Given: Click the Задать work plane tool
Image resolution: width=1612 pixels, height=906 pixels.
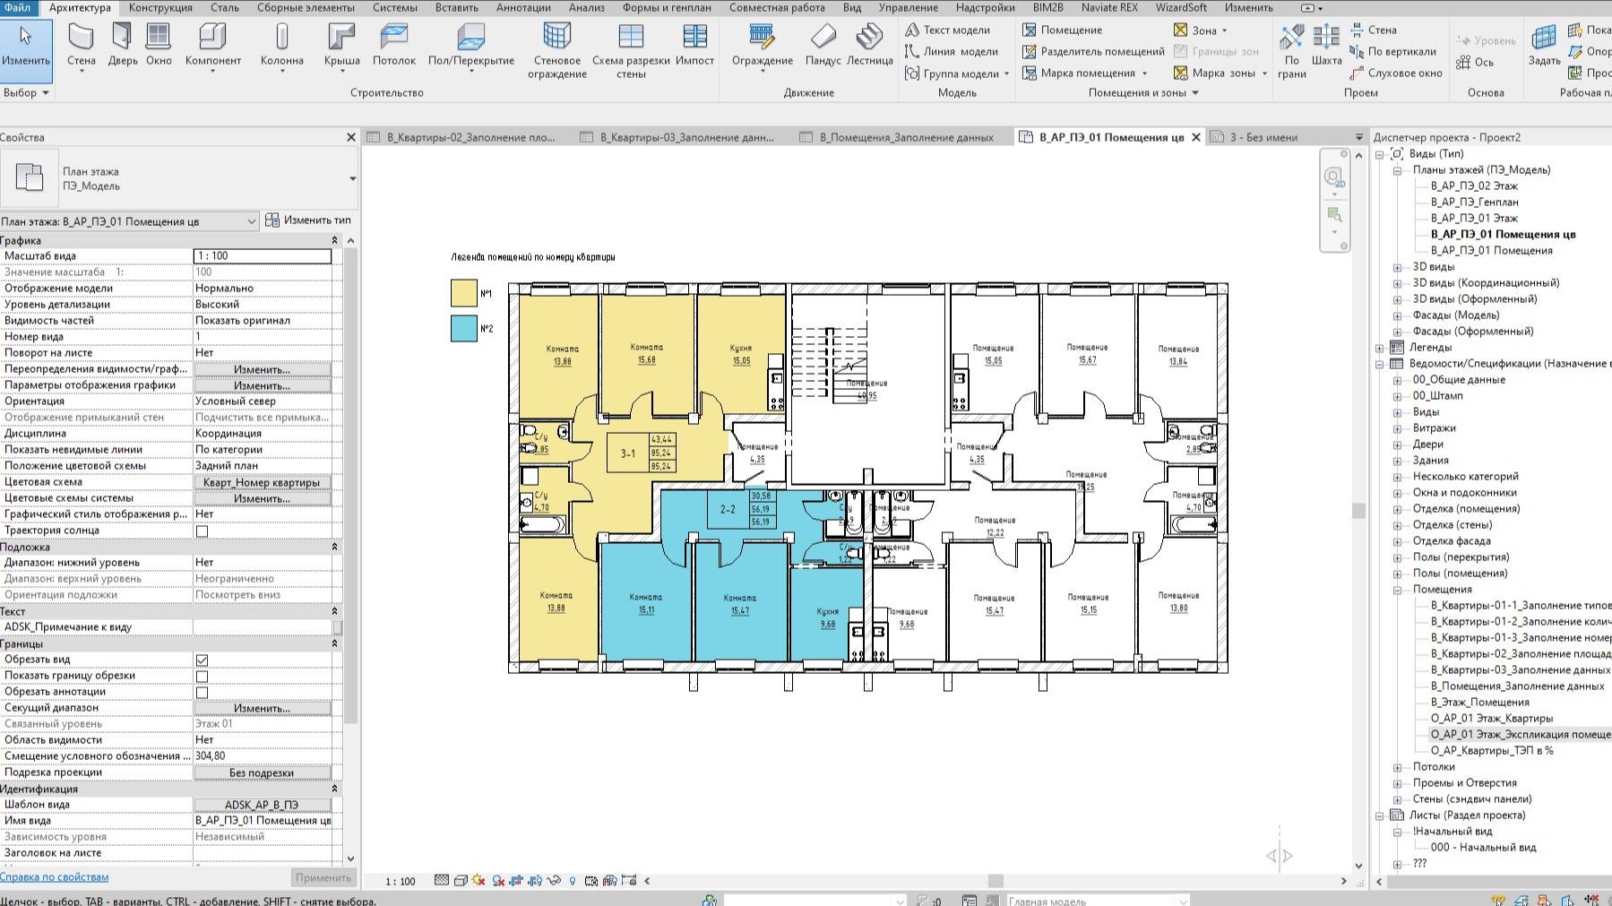Looking at the screenshot, I should pos(1544,45).
